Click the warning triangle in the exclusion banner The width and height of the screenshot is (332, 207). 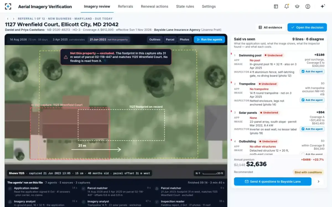point(66,57)
